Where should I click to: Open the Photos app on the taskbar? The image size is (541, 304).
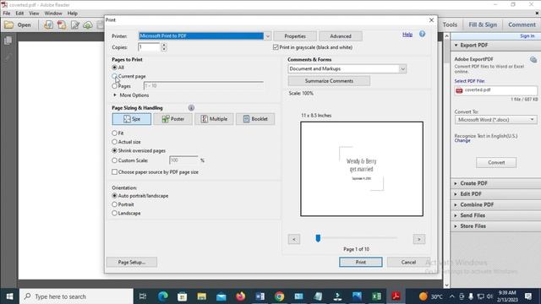357,296
